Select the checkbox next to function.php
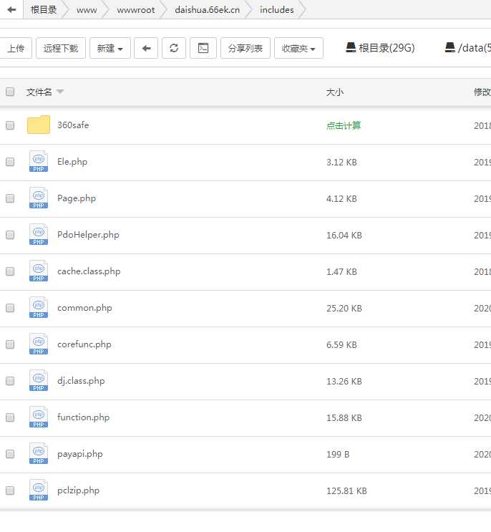 [10, 417]
